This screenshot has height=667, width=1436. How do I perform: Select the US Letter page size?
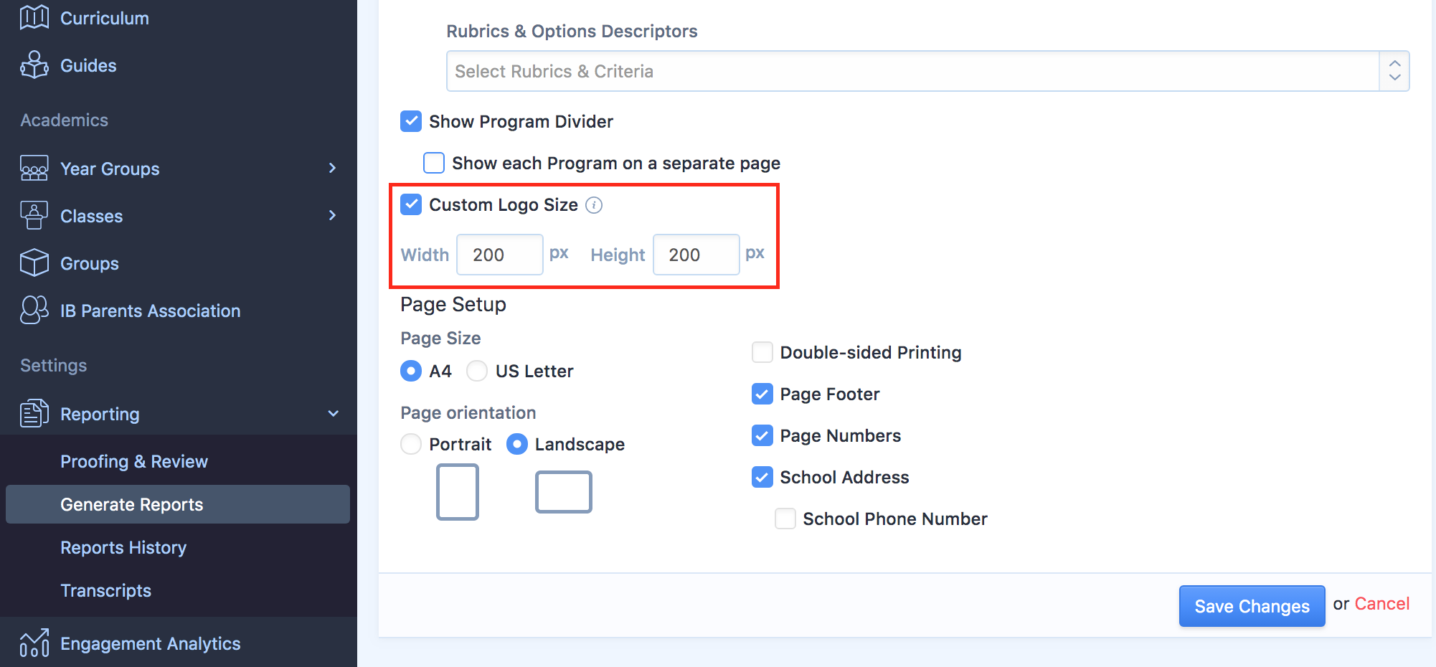coord(477,371)
